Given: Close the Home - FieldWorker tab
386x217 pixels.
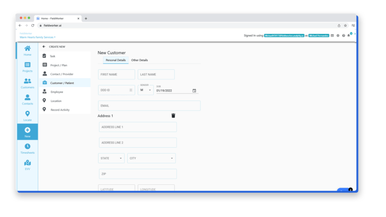Looking at the screenshot, I should 78,19.
